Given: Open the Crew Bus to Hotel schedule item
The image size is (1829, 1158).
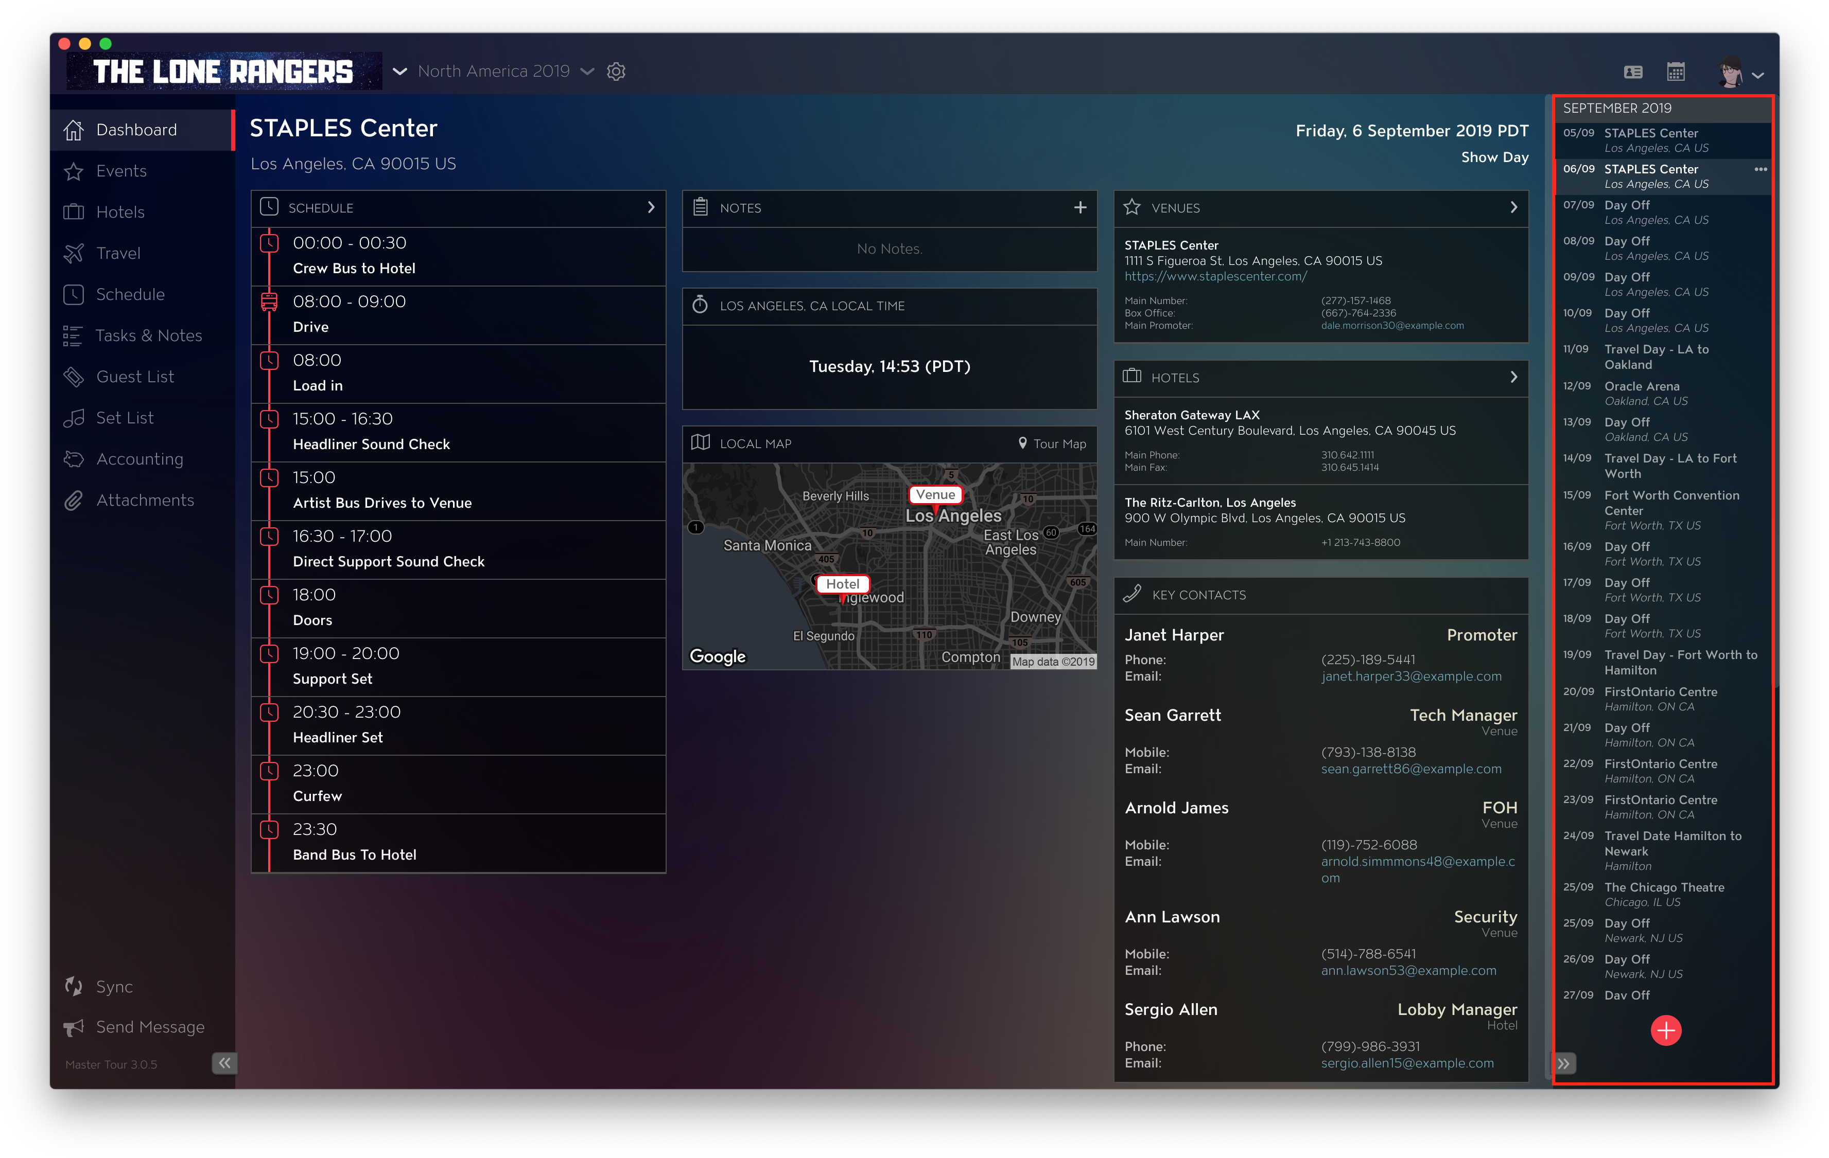Looking at the screenshot, I should pyautogui.click(x=459, y=256).
